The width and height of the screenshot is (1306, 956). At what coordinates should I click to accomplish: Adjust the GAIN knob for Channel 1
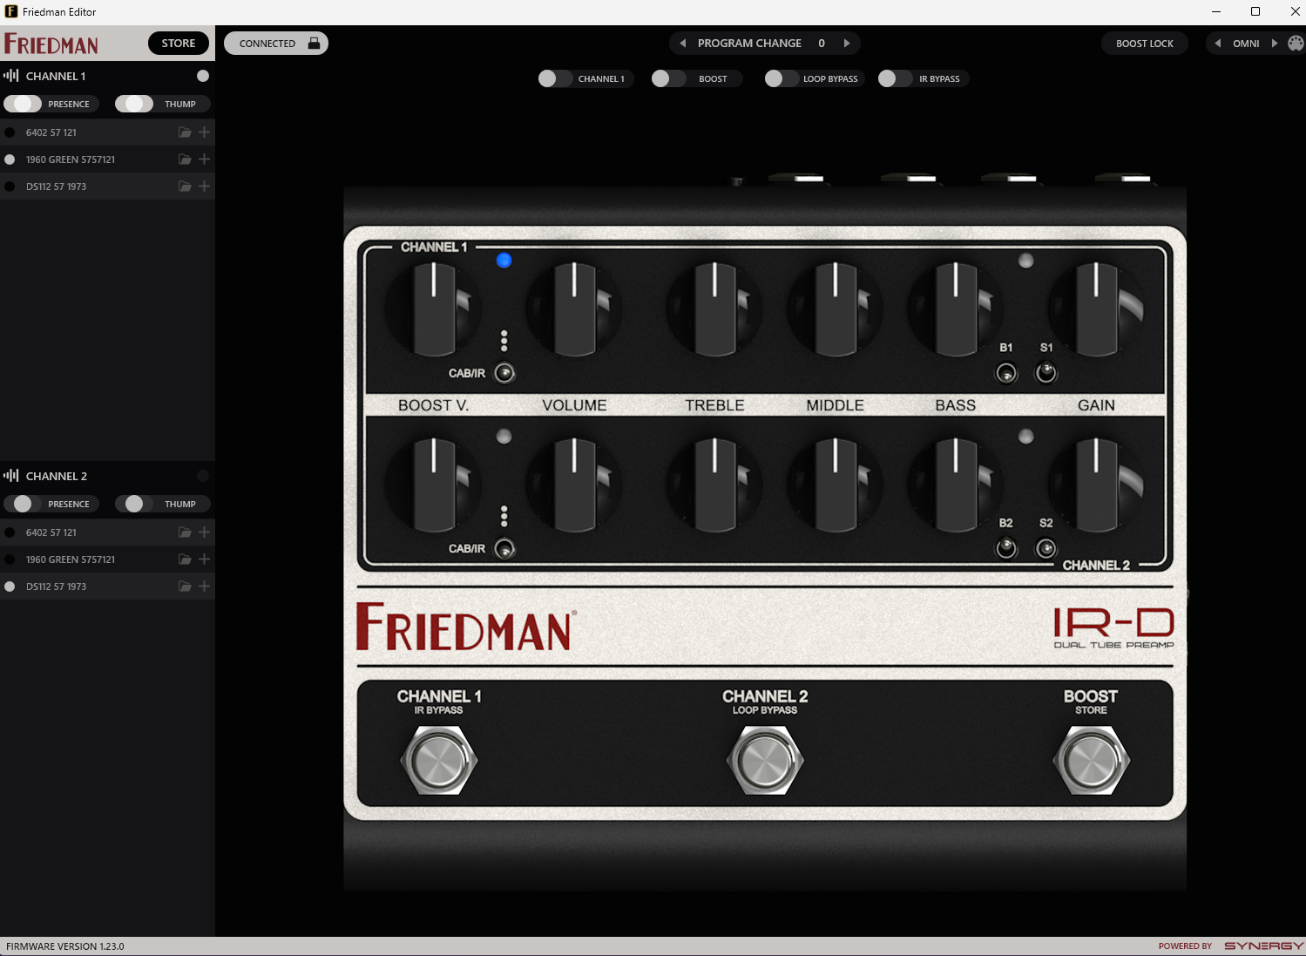[1095, 309]
